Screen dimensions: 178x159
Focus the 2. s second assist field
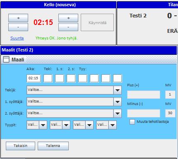click(71, 78)
